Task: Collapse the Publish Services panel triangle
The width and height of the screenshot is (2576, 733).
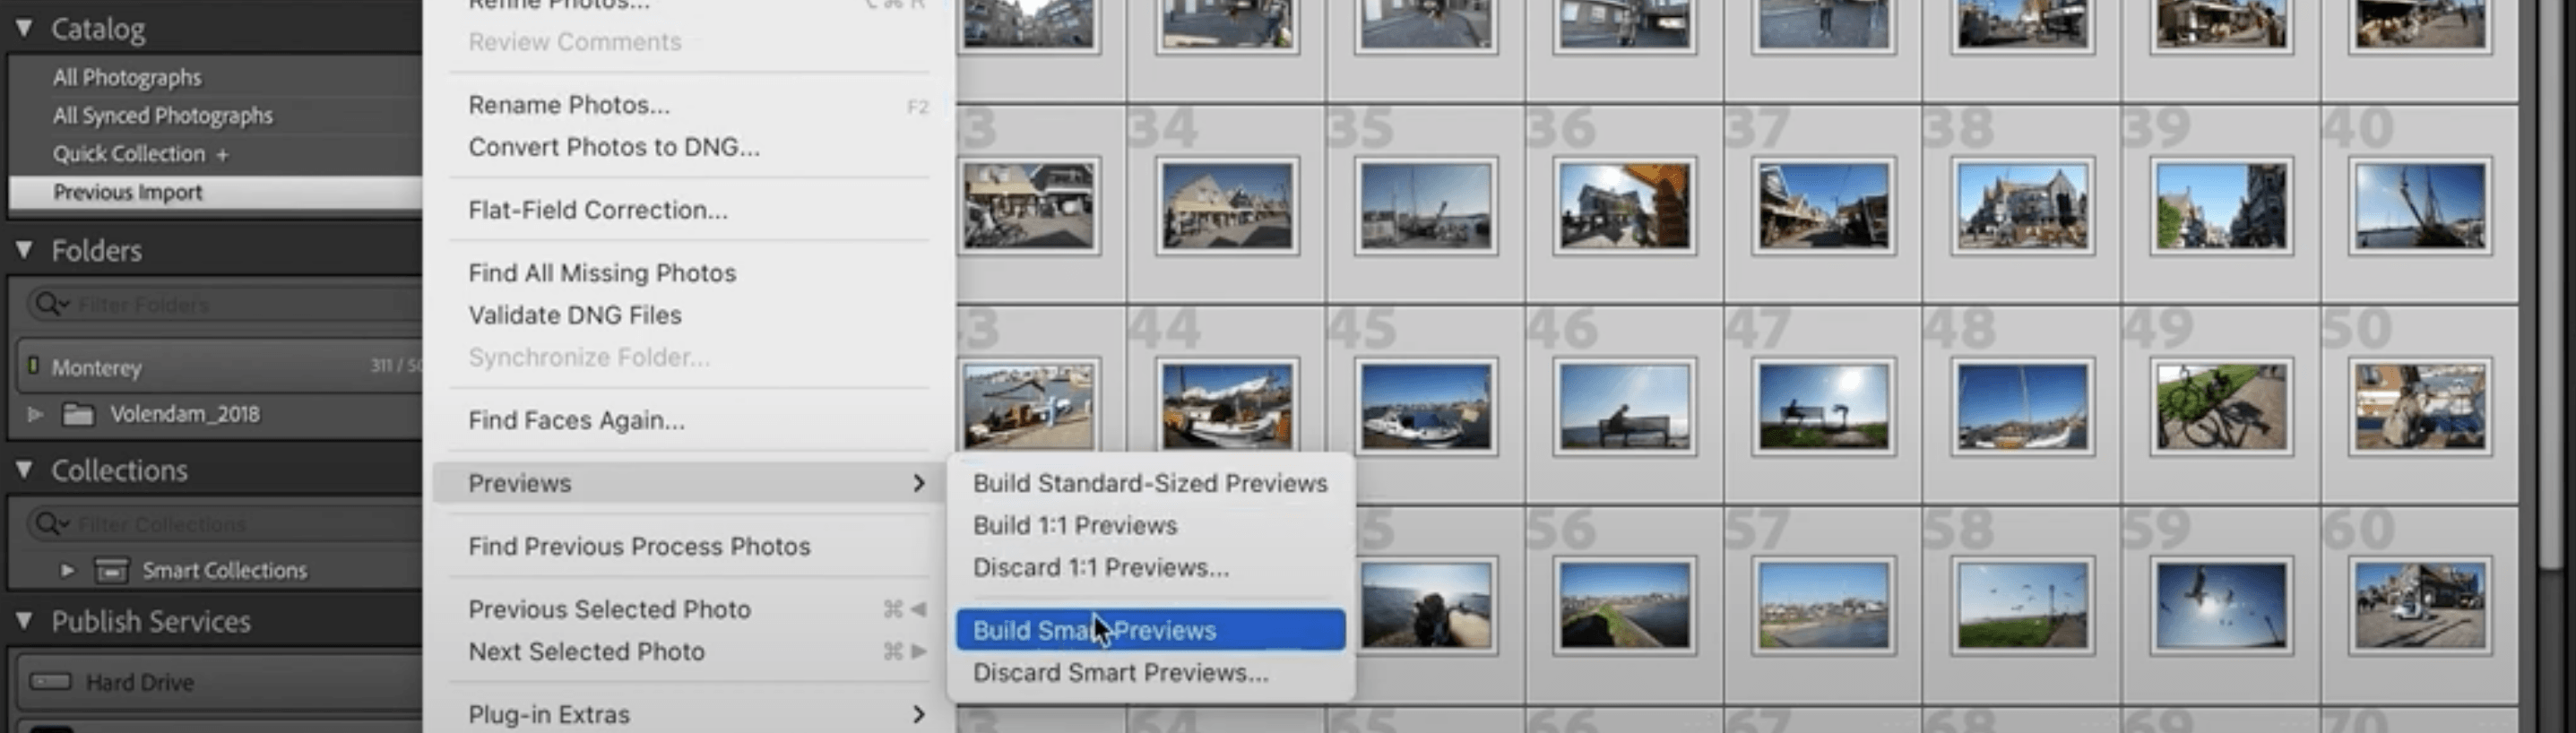Action: pos(24,620)
